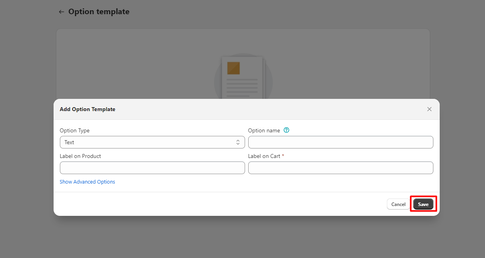Expand Show Advanced Options

[x=87, y=182]
